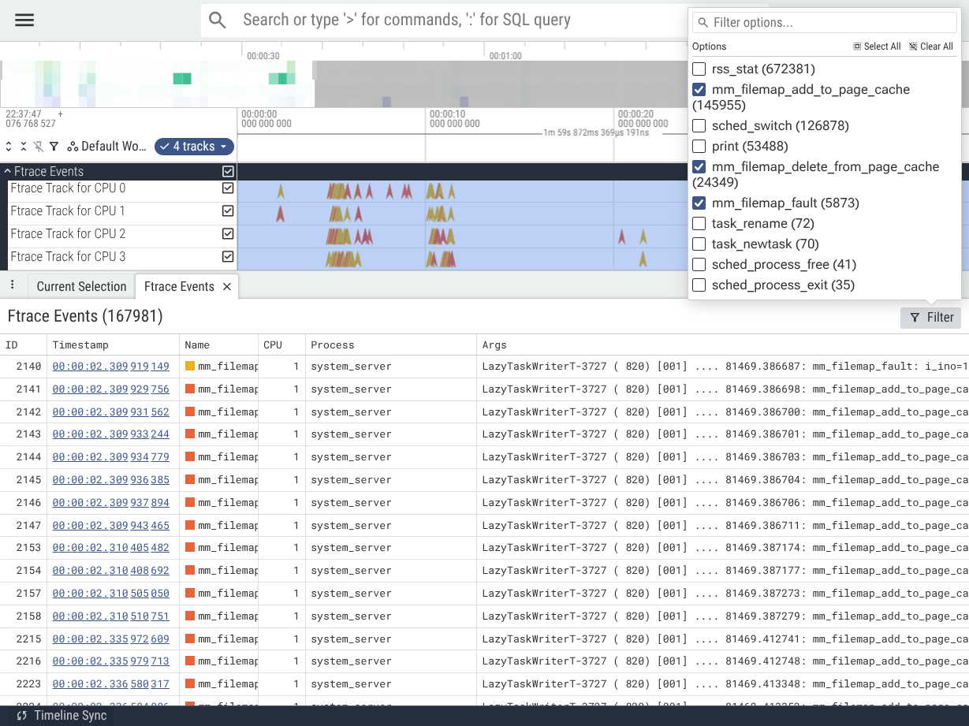Open the 4 tracks dropdown

click(x=193, y=147)
